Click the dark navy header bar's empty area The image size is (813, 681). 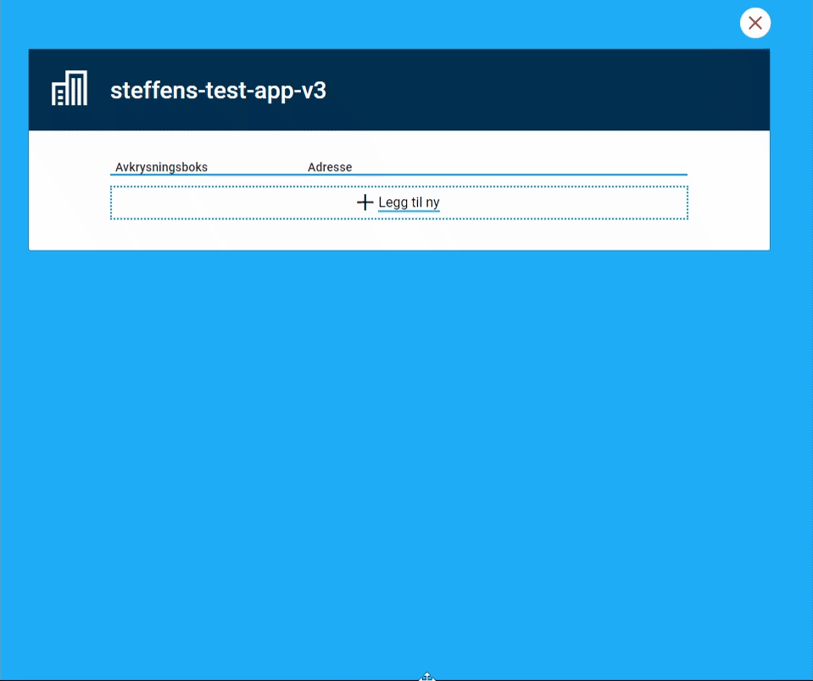point(551,90)
